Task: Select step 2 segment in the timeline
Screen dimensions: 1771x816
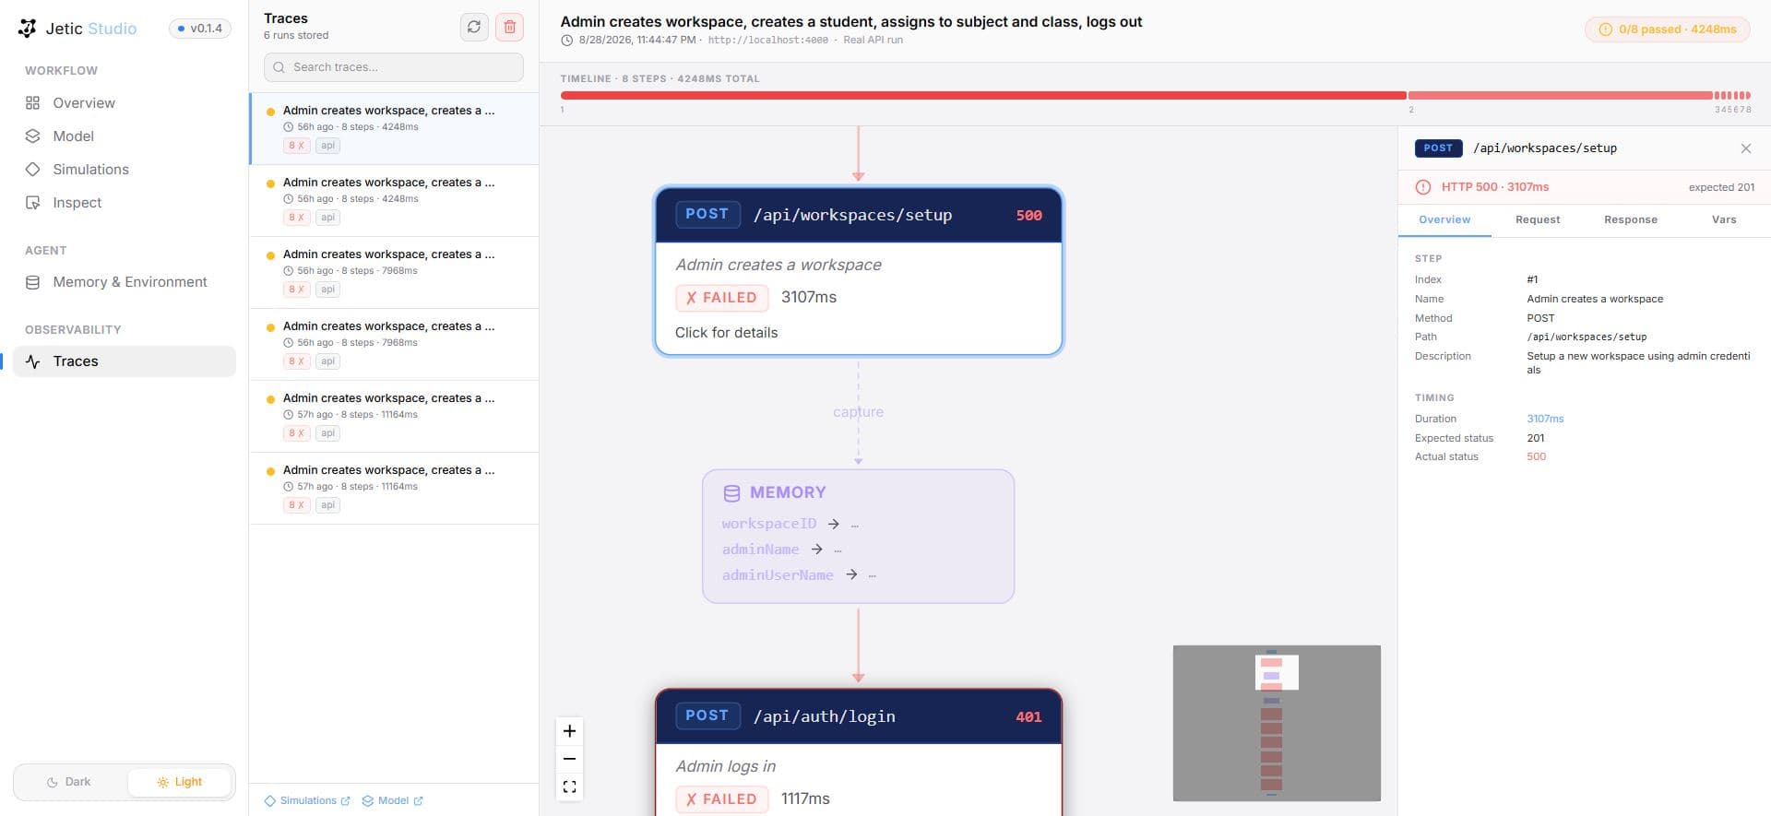Action: [1560, 95]
